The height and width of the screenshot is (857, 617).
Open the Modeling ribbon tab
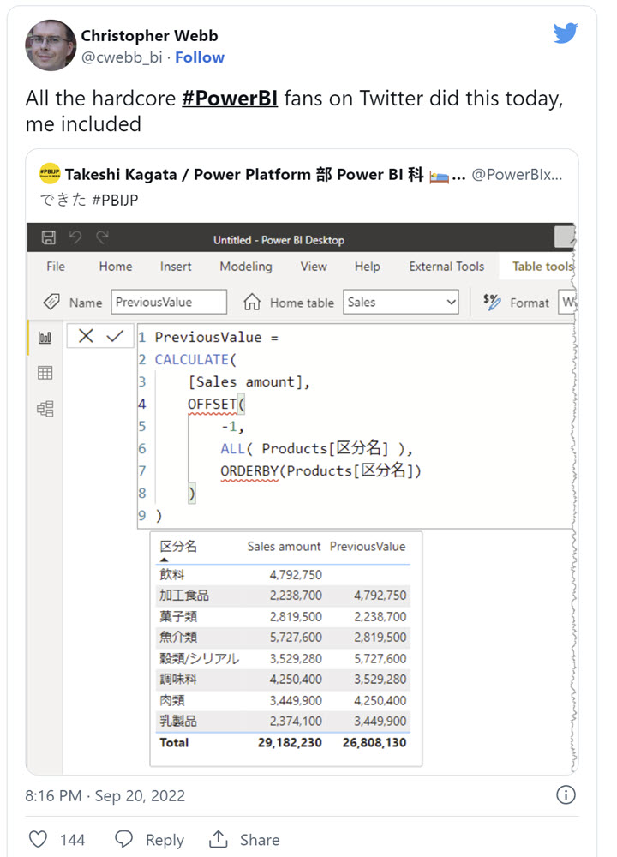246,267
